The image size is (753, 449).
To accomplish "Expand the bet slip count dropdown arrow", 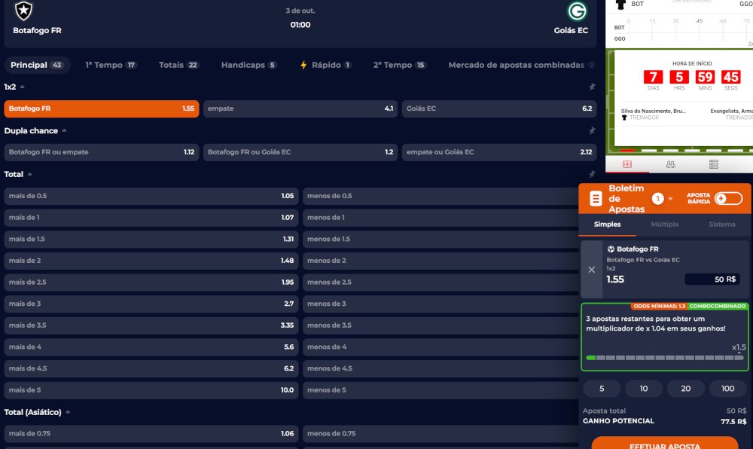I will click(670, 199).
